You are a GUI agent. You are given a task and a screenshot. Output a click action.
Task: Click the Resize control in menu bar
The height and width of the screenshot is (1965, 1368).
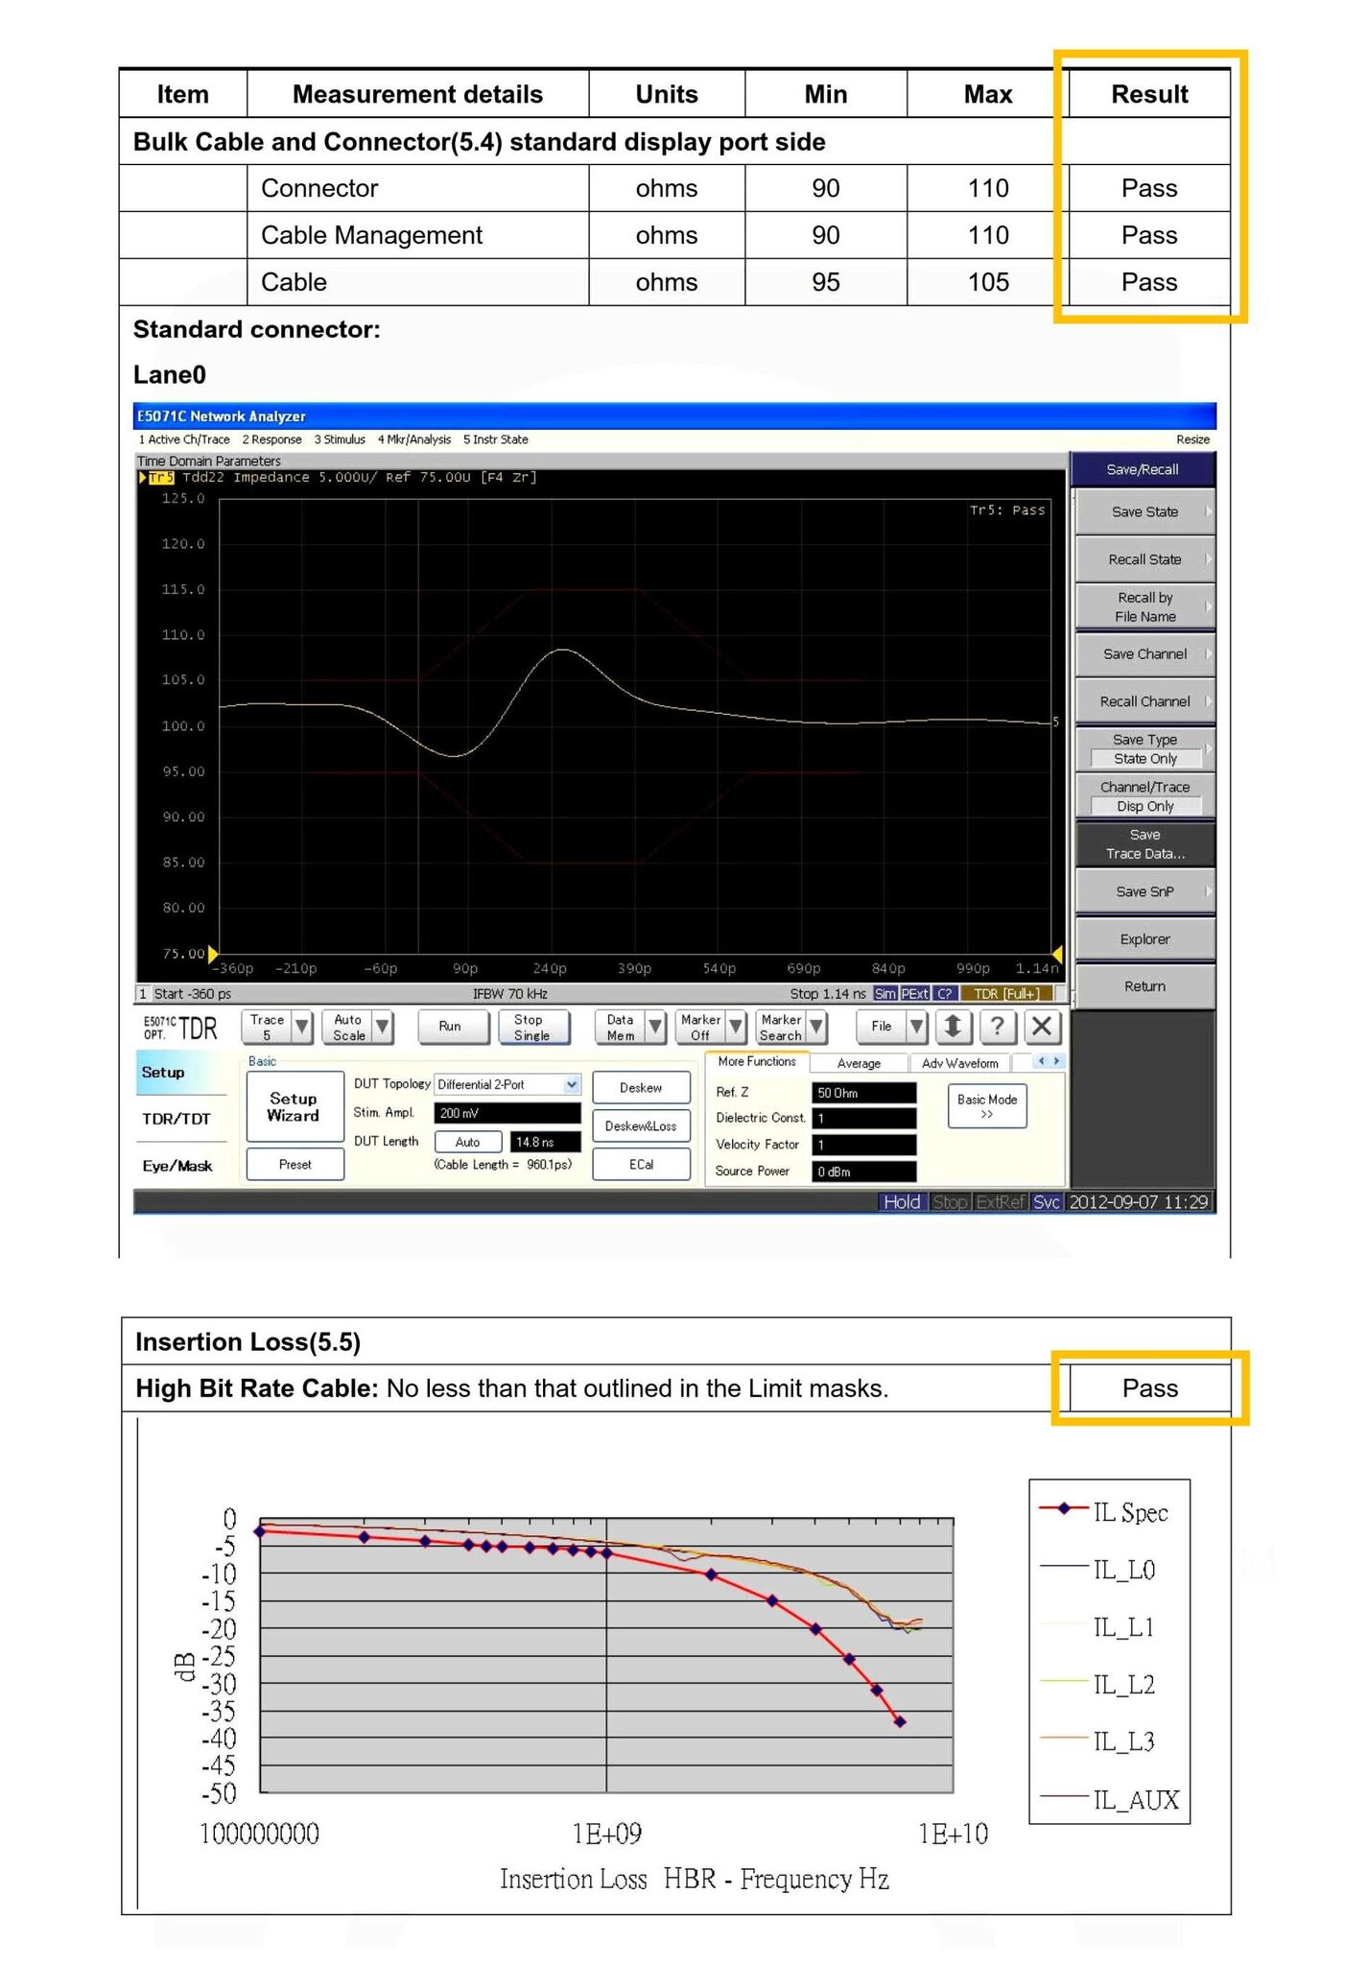[1192, 439]
